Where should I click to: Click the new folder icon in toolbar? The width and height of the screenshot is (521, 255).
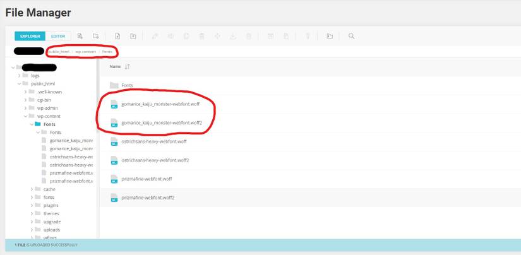click(x=96, y=36)
